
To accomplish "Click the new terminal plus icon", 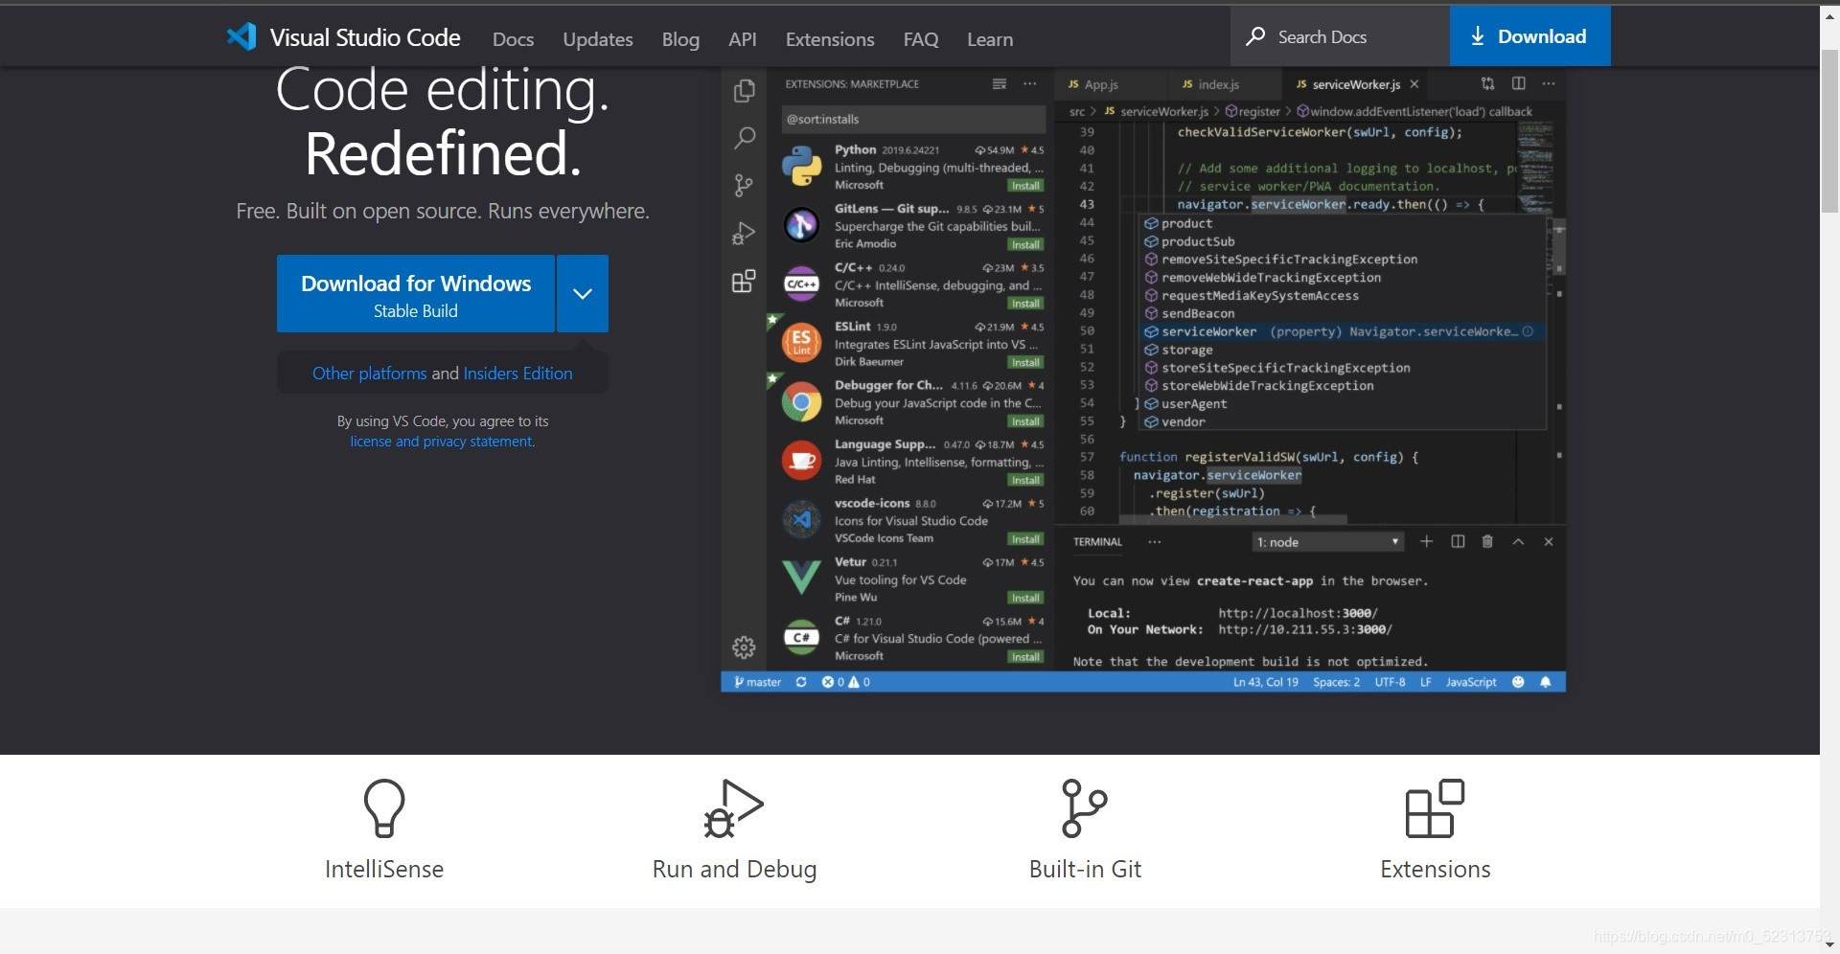I will 1427,541.
